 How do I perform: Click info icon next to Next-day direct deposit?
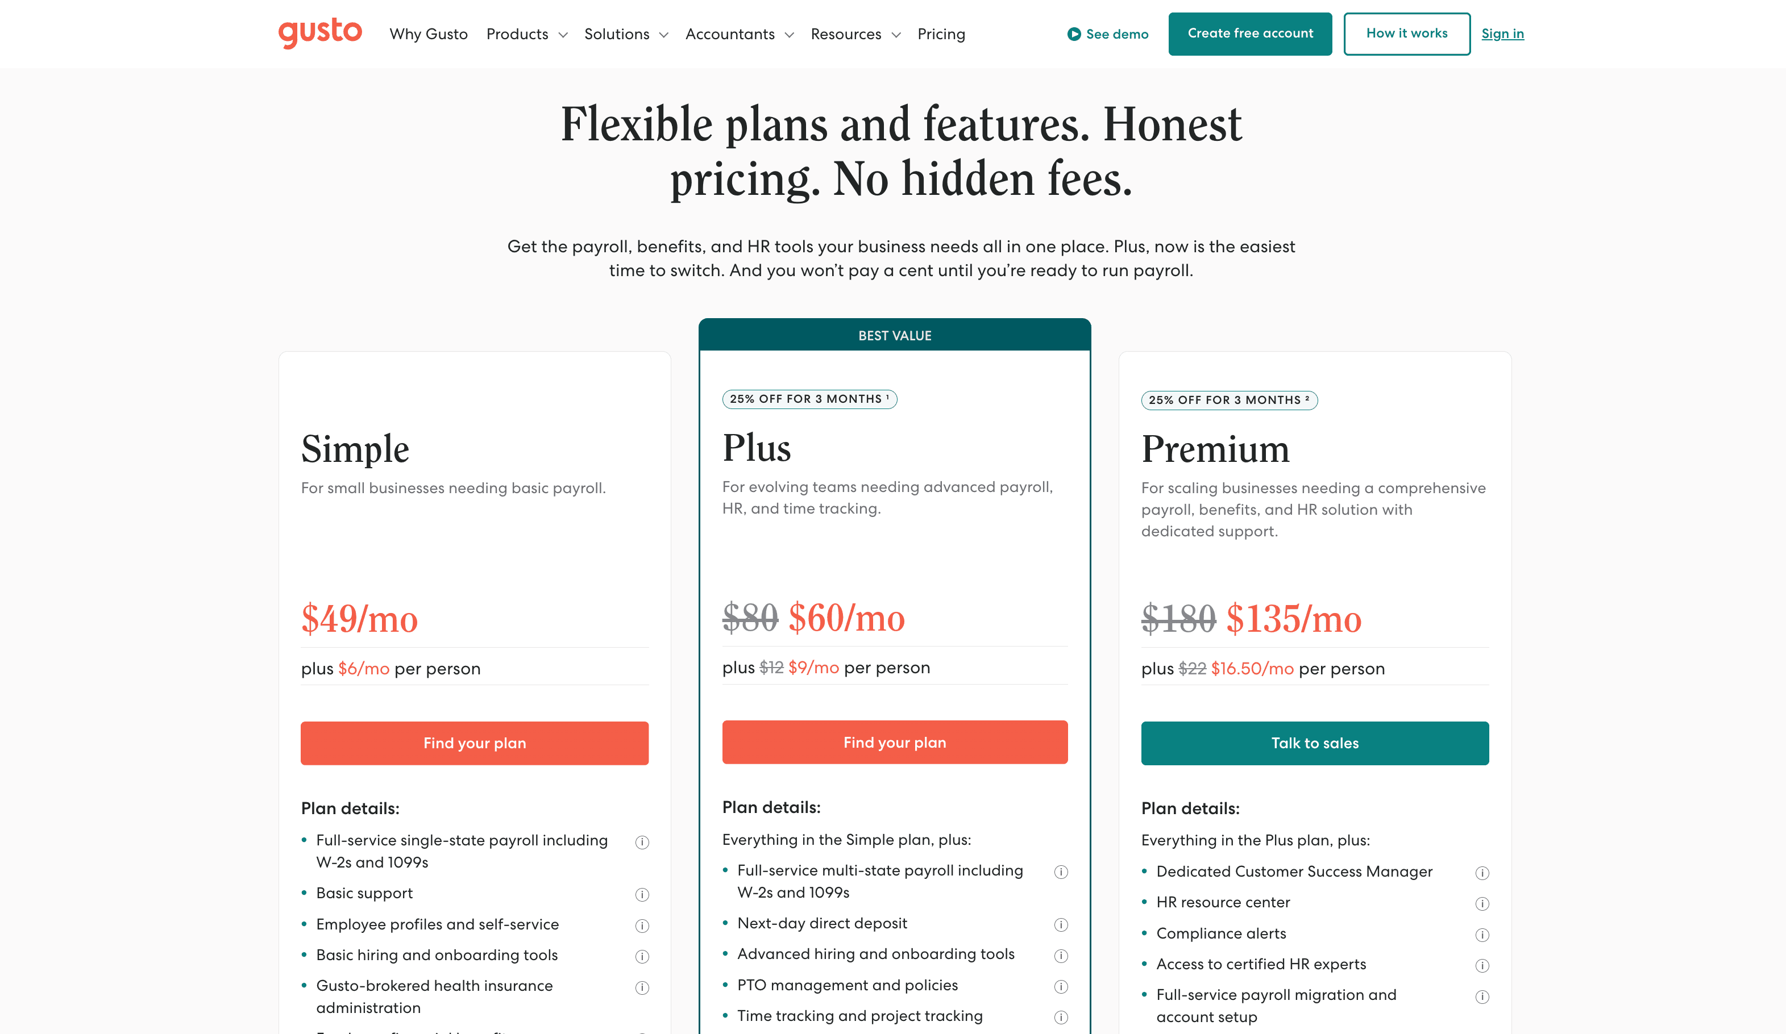pos(1061,924)
